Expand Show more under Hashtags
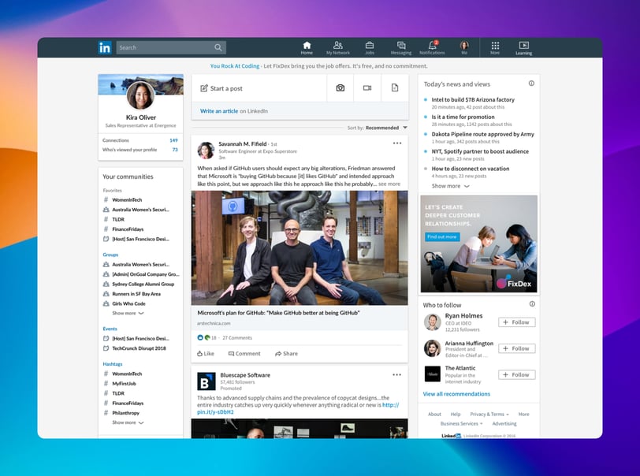Screen dimensions: 640x476 point(128,422)
